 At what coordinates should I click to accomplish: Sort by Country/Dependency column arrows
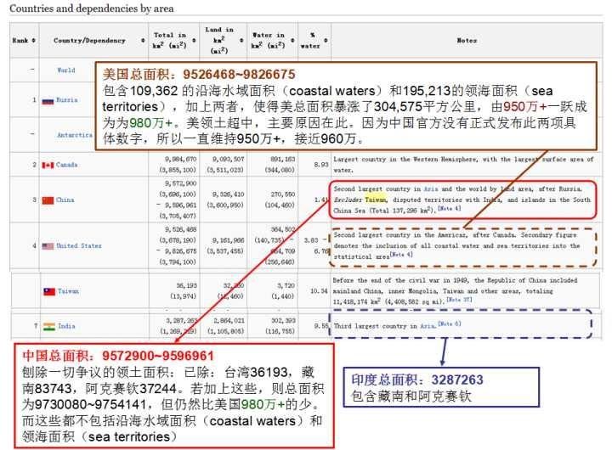tap(143, 41)
